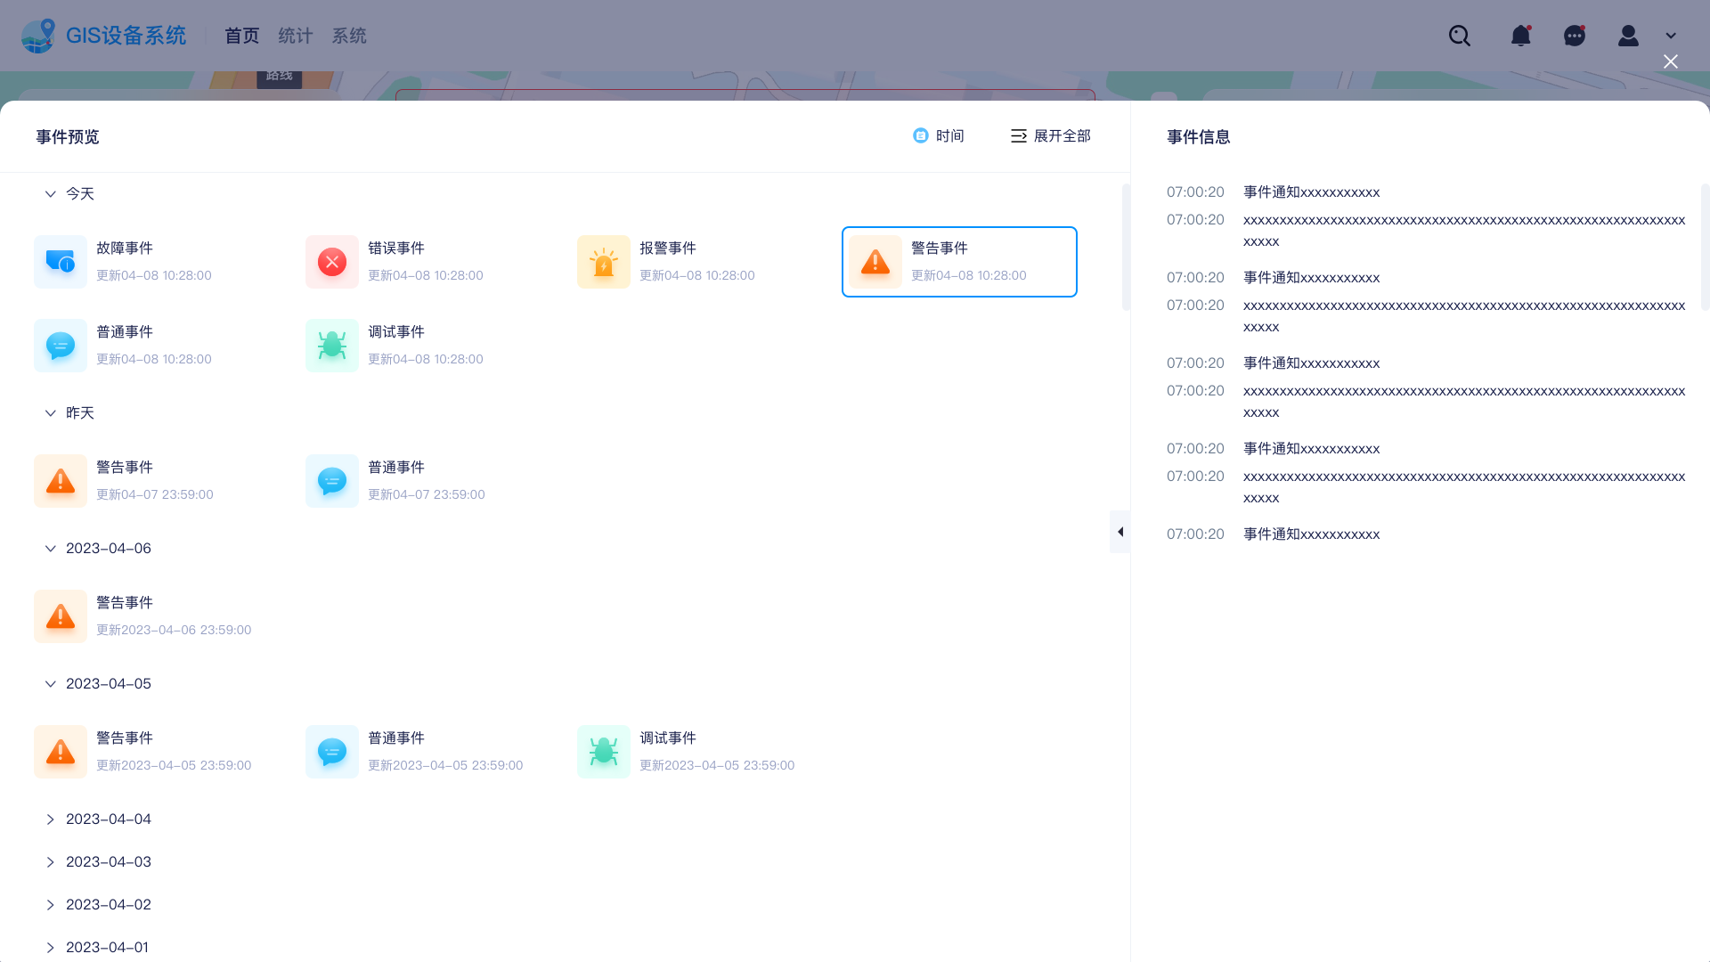The image size is (1710, 962).
Task: Expand the 2023-04-04 date group
Action: (51, 819)
